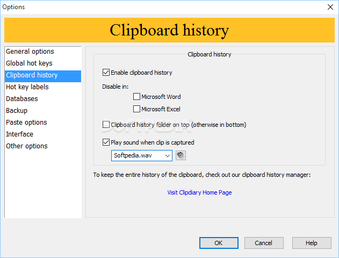Switch to Backup options
The height and width of the screenshot is (258, 339).
click(x=43, y=111)
